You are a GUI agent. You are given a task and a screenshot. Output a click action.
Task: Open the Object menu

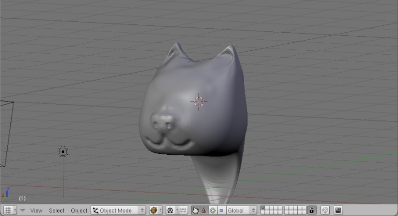(79, 211)
